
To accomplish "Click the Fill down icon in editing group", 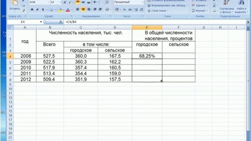I will pyautogui.click(x=214, y=5).
